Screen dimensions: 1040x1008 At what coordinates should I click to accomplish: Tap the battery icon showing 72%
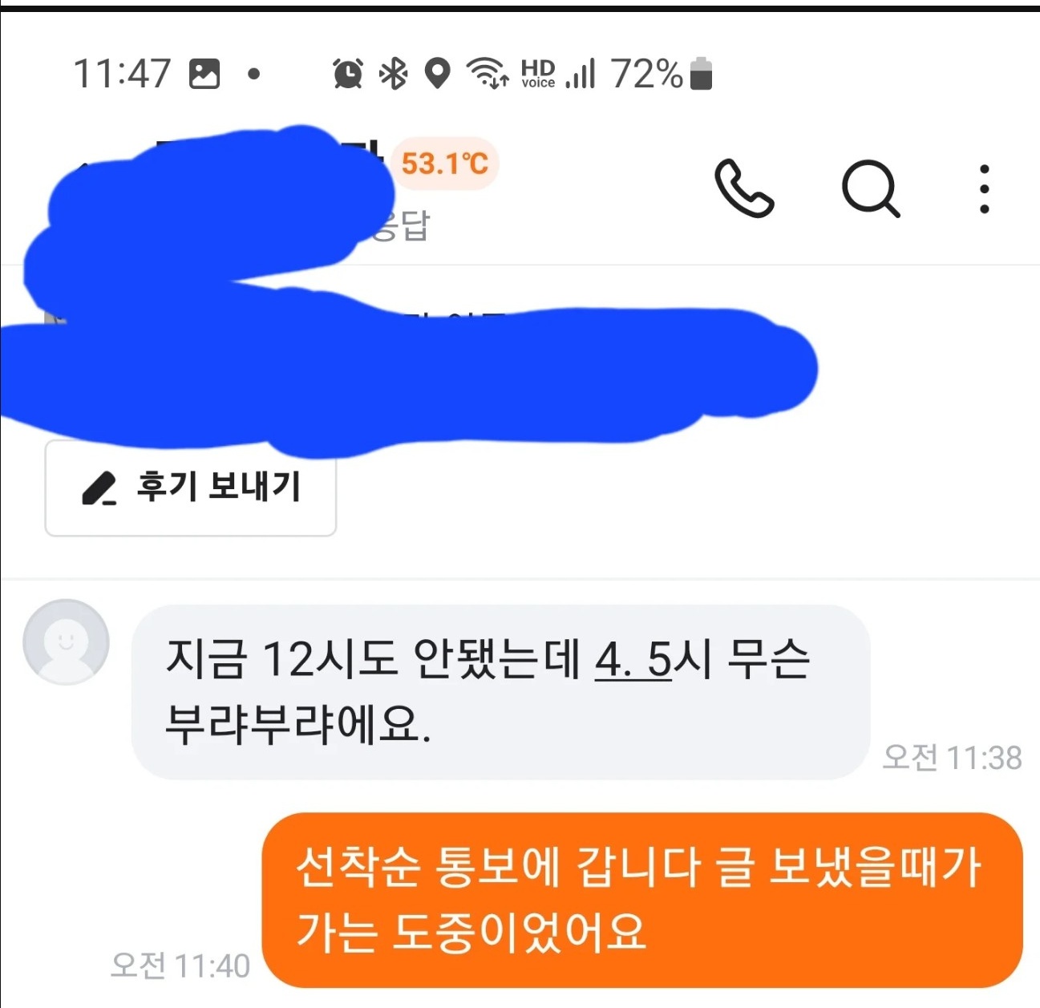(x=701, y=74)
